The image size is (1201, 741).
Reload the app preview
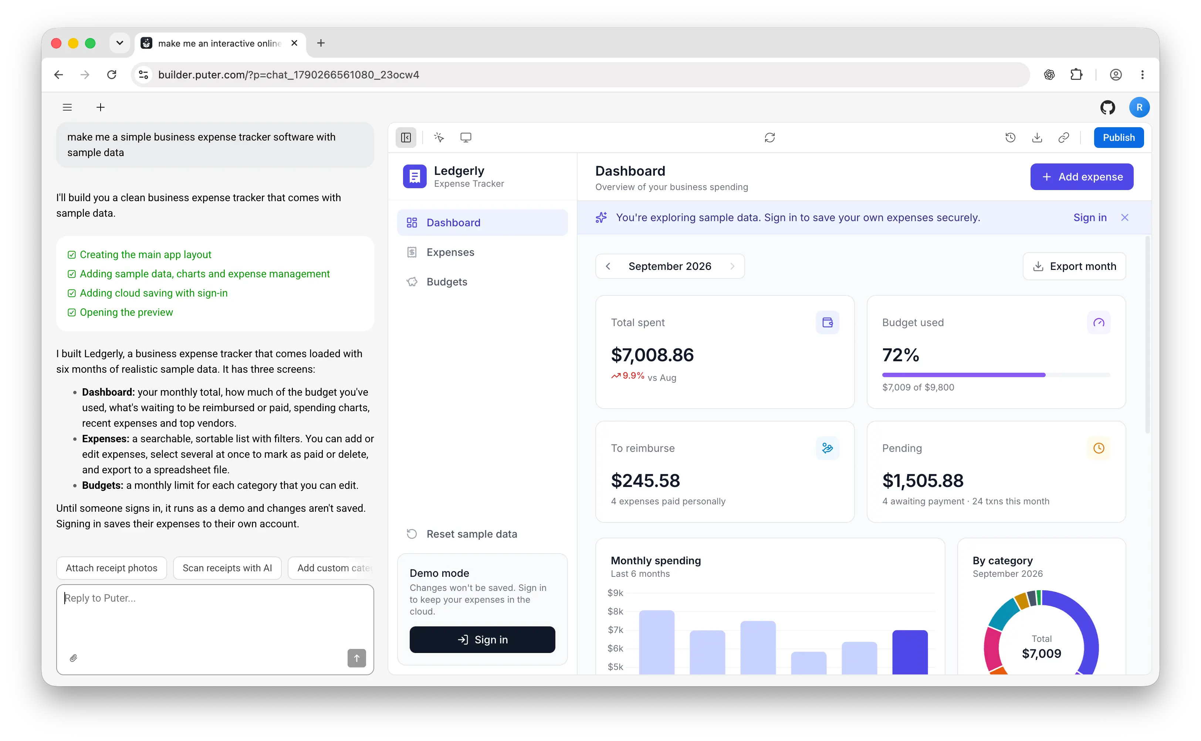coord(770,138)
